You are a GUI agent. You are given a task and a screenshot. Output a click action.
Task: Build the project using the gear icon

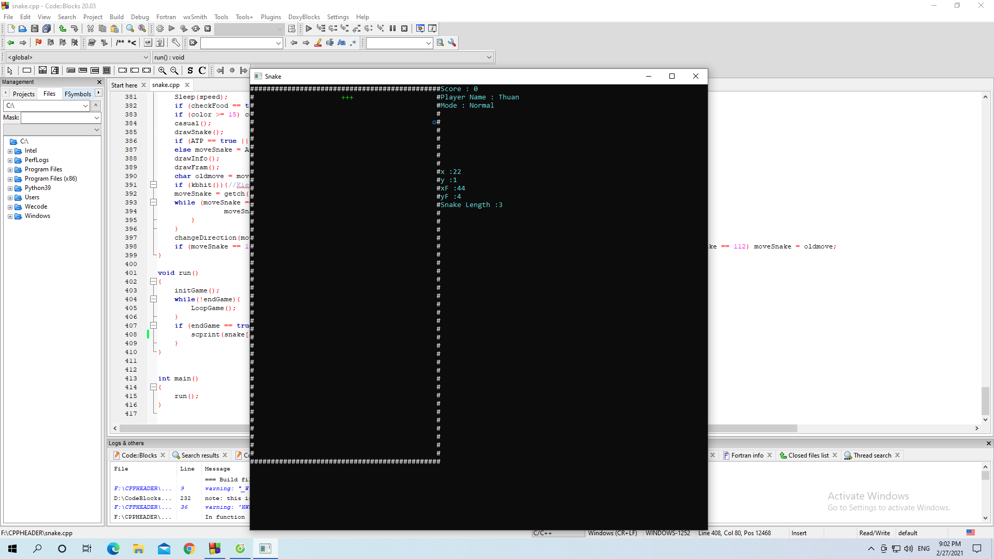click(159, 28)
